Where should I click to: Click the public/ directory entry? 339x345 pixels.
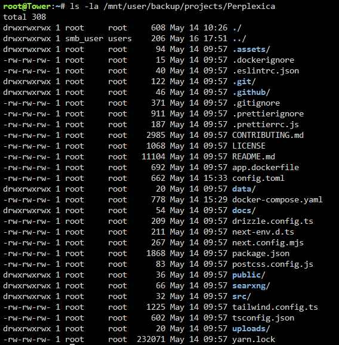(x=249, y=275)
